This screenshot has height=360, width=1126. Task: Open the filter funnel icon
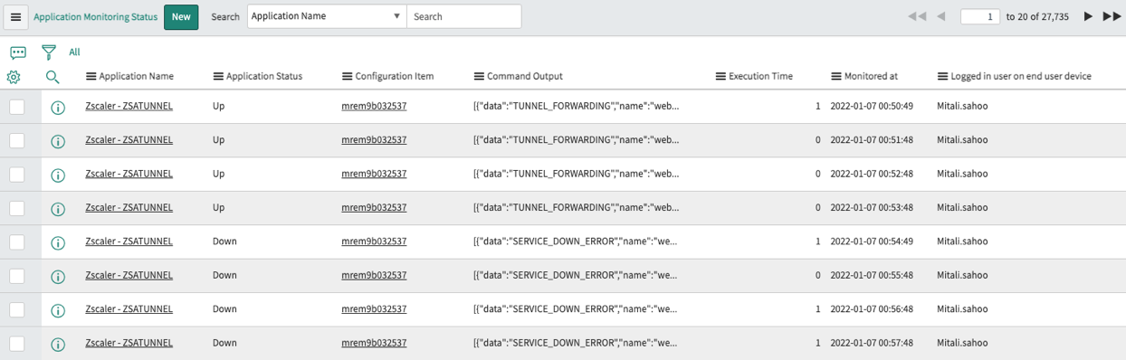click(49, 52)
